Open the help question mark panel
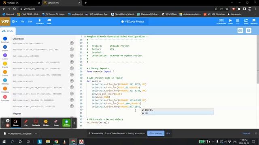This screenshot has height=145, width=259. point(248,31)
